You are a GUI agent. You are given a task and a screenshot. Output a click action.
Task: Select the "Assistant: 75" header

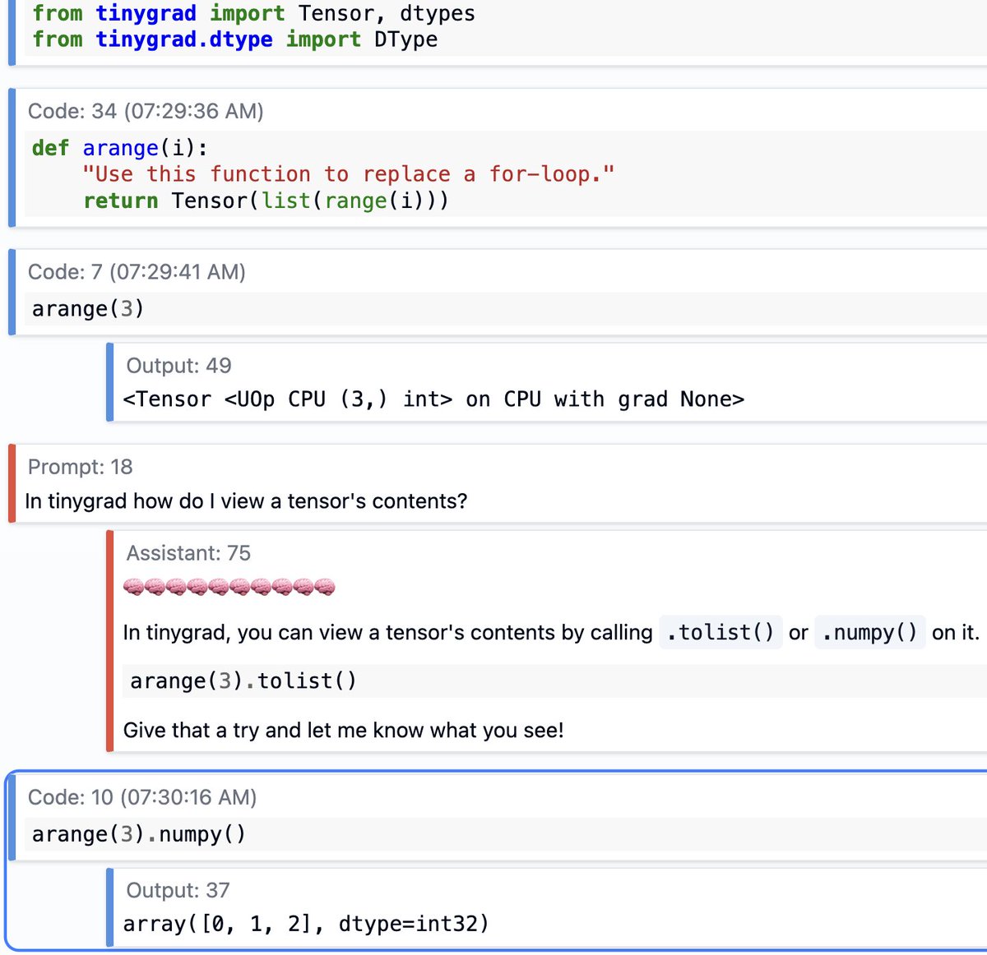(x=188, y=553)
